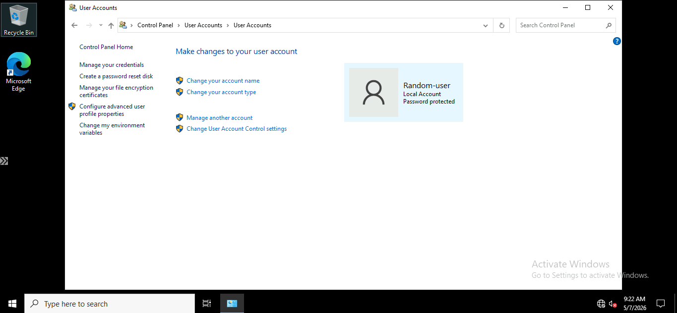Click shield icon beside Configure advanced user profile
Screen dimensions: 677x313
pyautogui.click(x=72, y=106)
